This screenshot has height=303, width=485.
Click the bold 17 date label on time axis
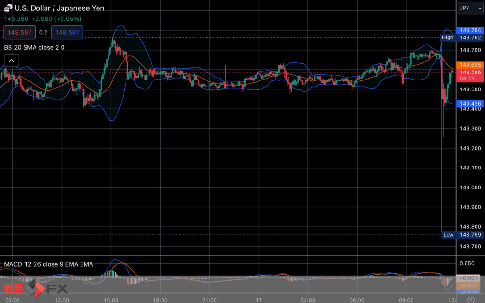[259, 300]
